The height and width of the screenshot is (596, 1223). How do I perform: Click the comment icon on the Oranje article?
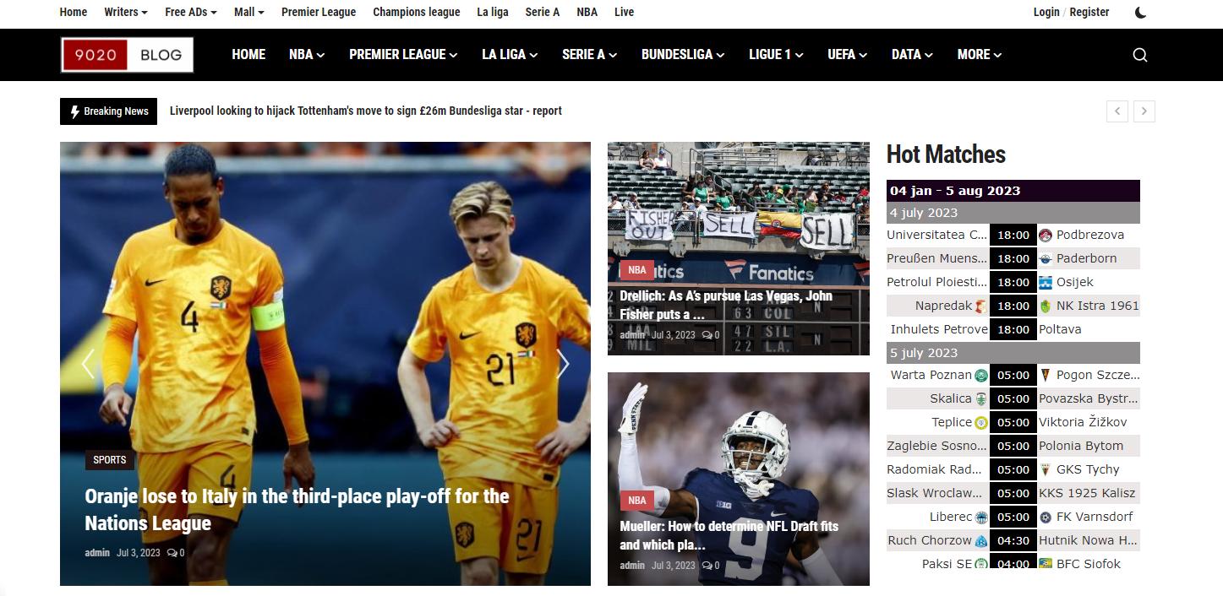coord(172,553)
